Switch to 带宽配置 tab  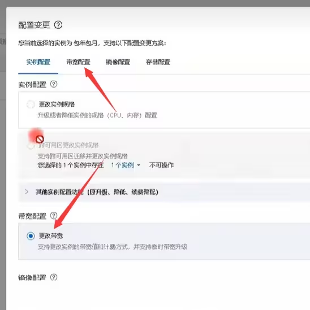(x=78, y=62)
